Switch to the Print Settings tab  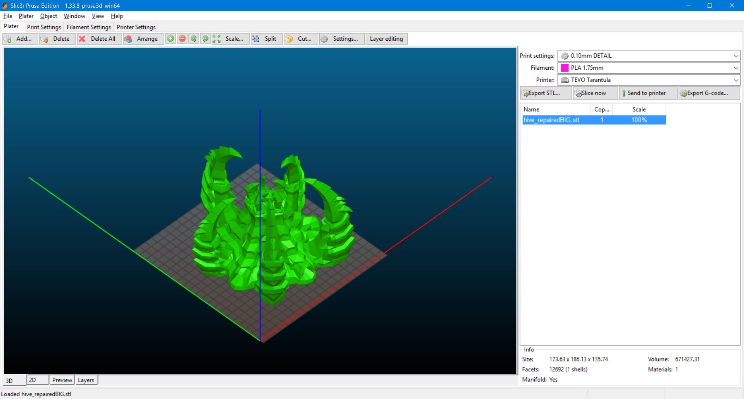44,27
